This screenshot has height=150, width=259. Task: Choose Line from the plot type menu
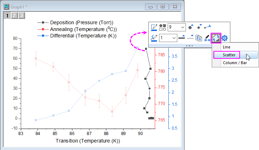[226, 47]
